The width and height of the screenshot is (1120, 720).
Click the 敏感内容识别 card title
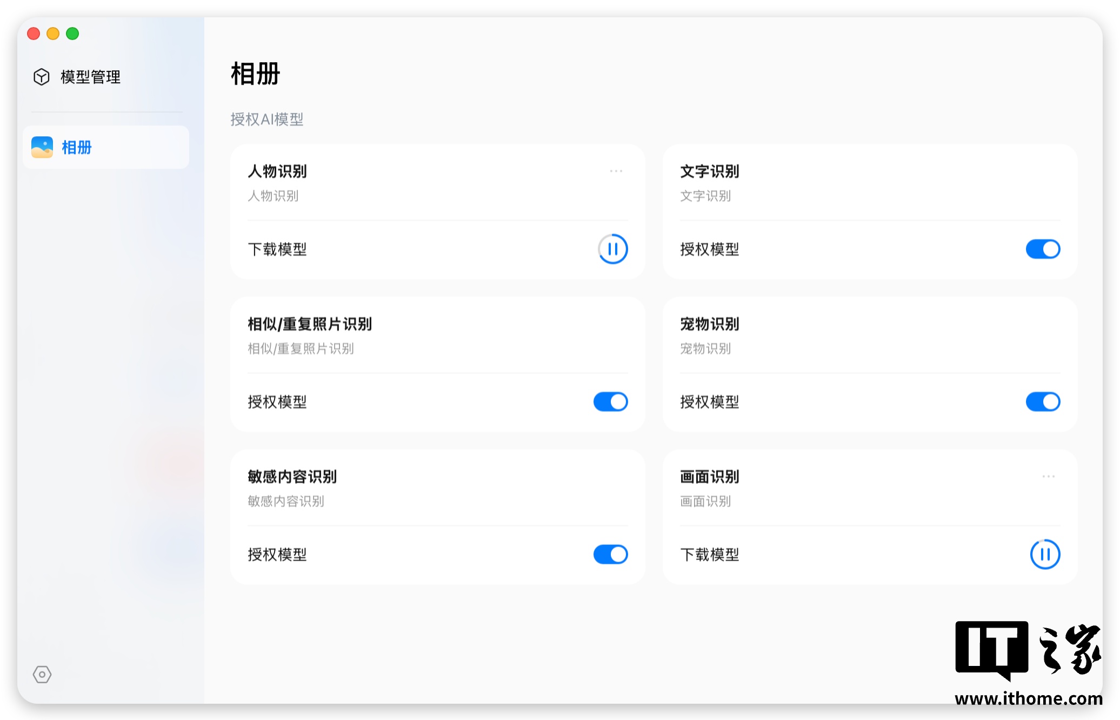coord(292,476)
